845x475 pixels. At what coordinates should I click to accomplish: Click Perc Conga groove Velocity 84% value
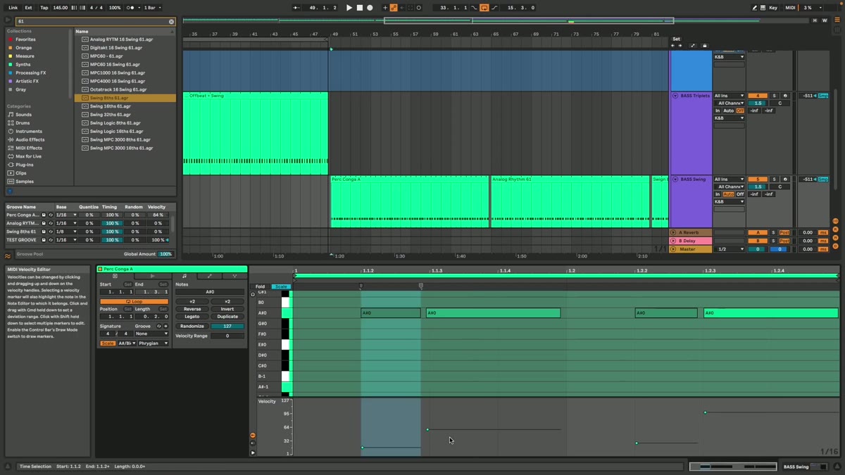coord(158,215)
